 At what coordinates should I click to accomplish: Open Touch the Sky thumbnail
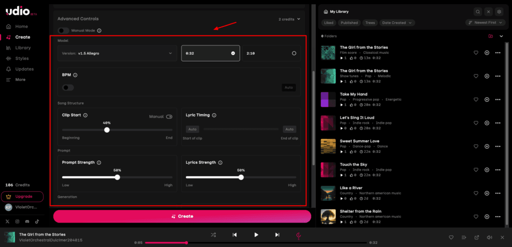click(328, 170)
